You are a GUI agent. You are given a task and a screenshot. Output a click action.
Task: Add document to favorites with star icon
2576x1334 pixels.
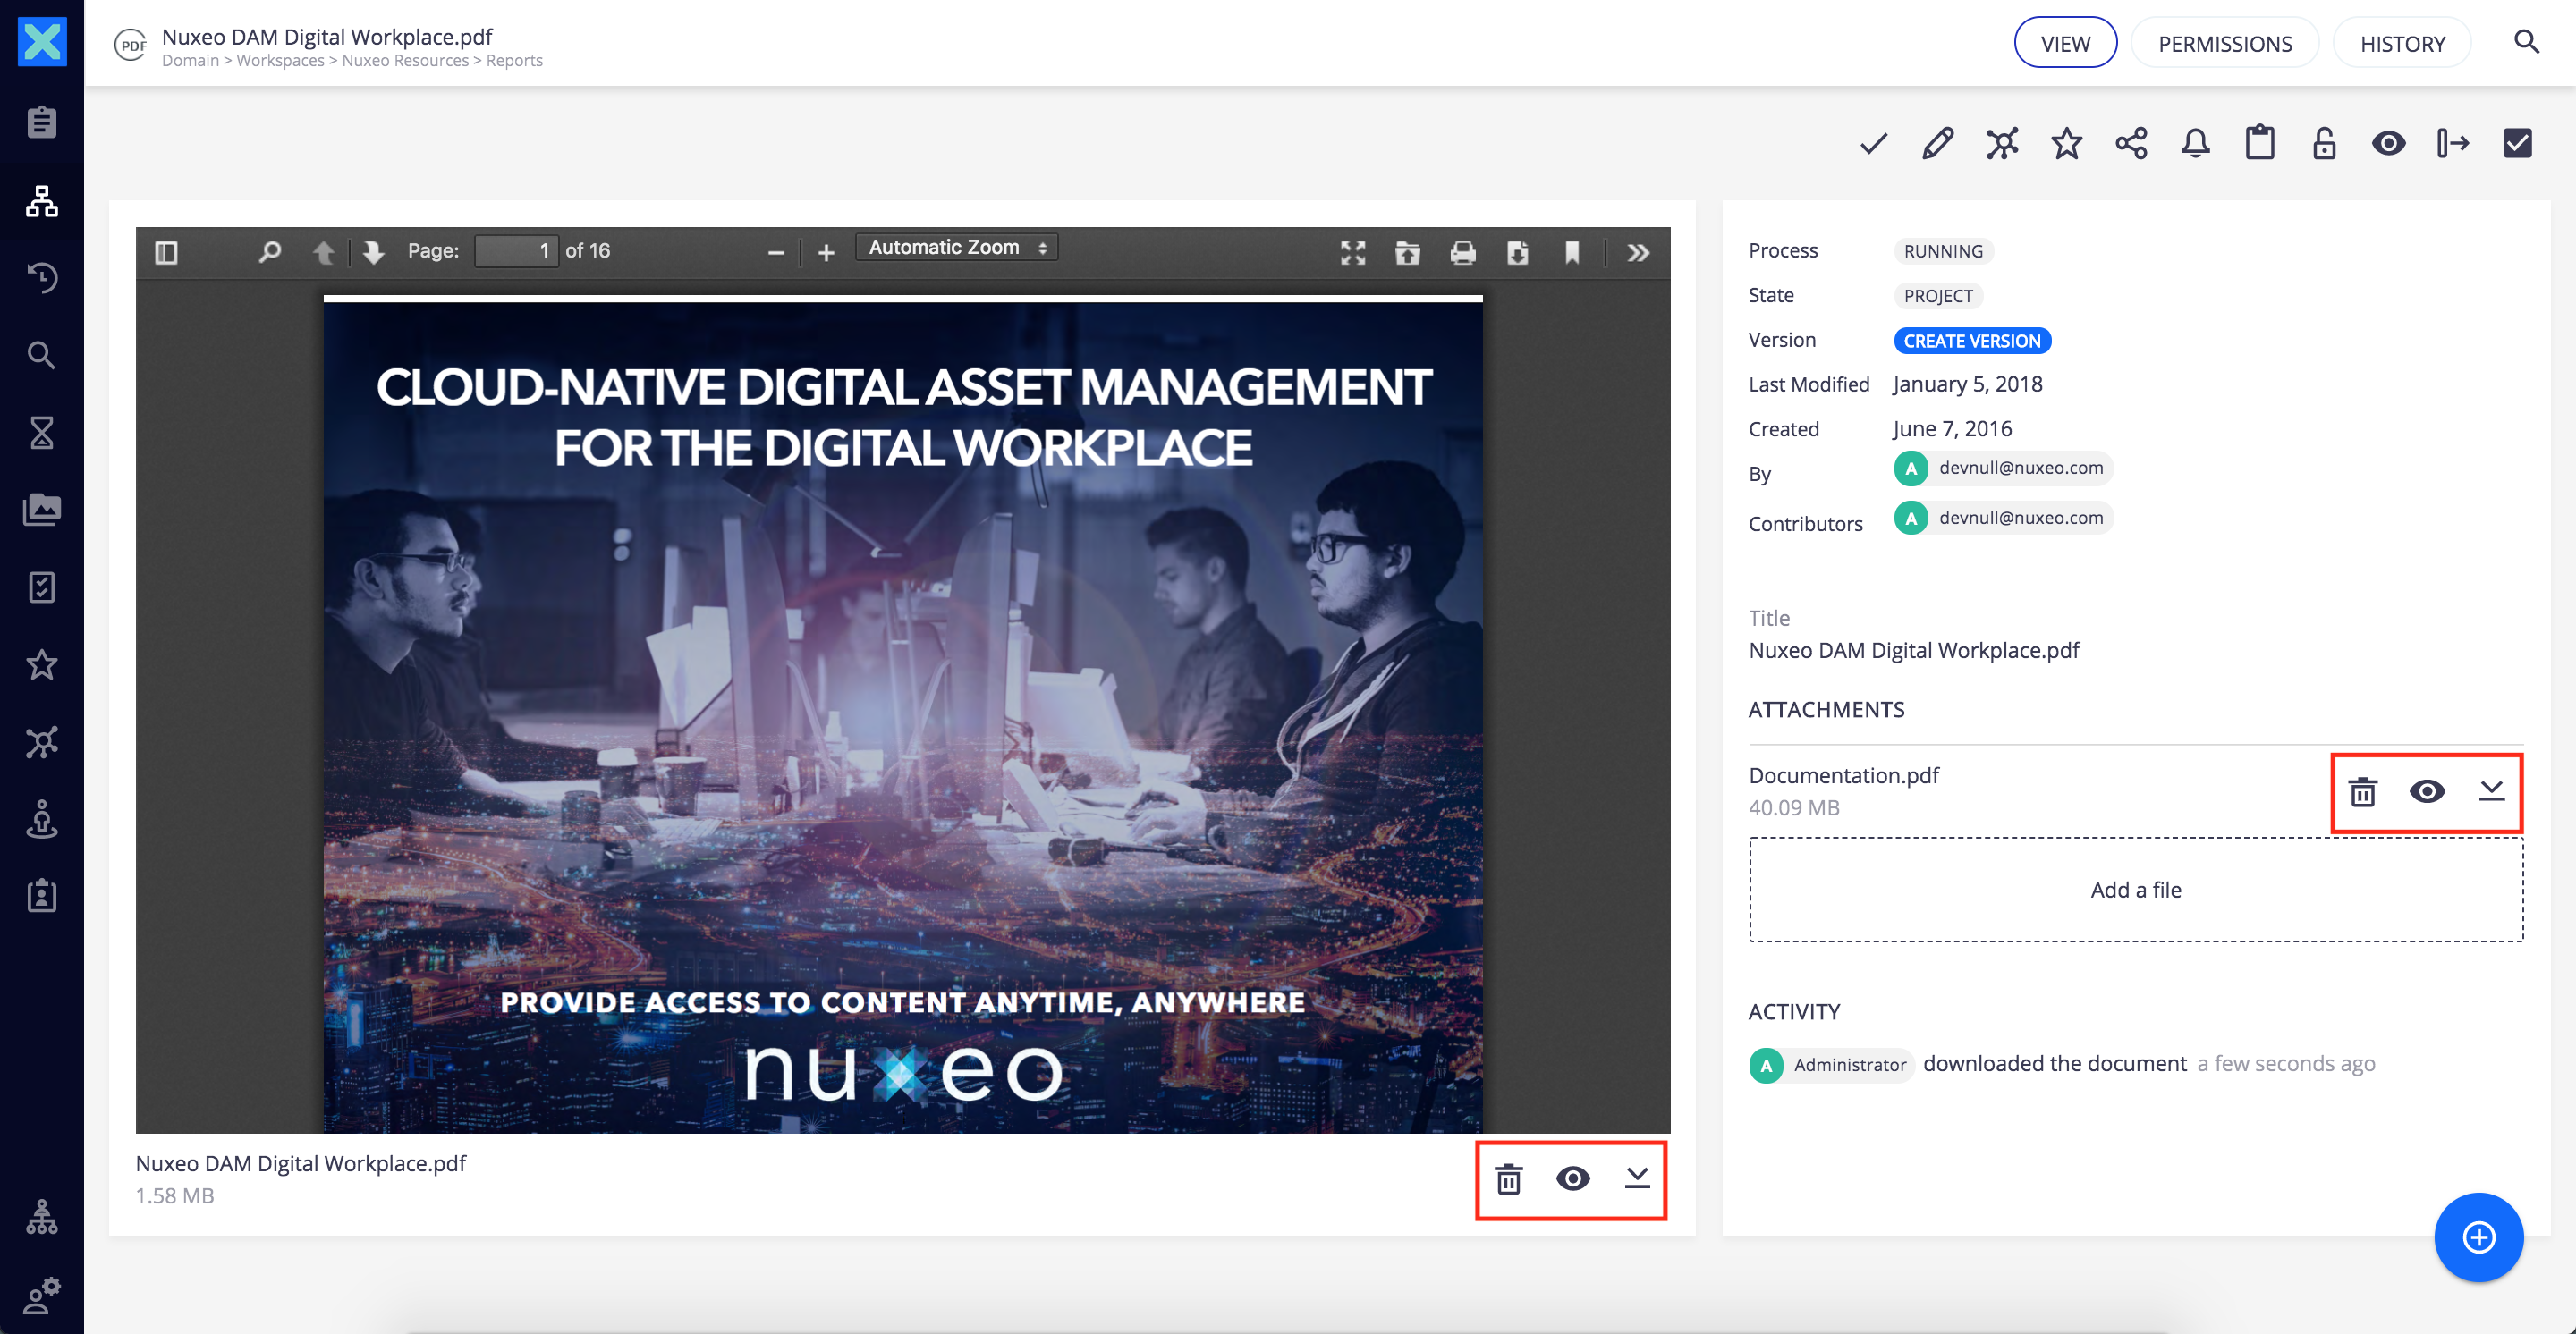click(2067, 144)
